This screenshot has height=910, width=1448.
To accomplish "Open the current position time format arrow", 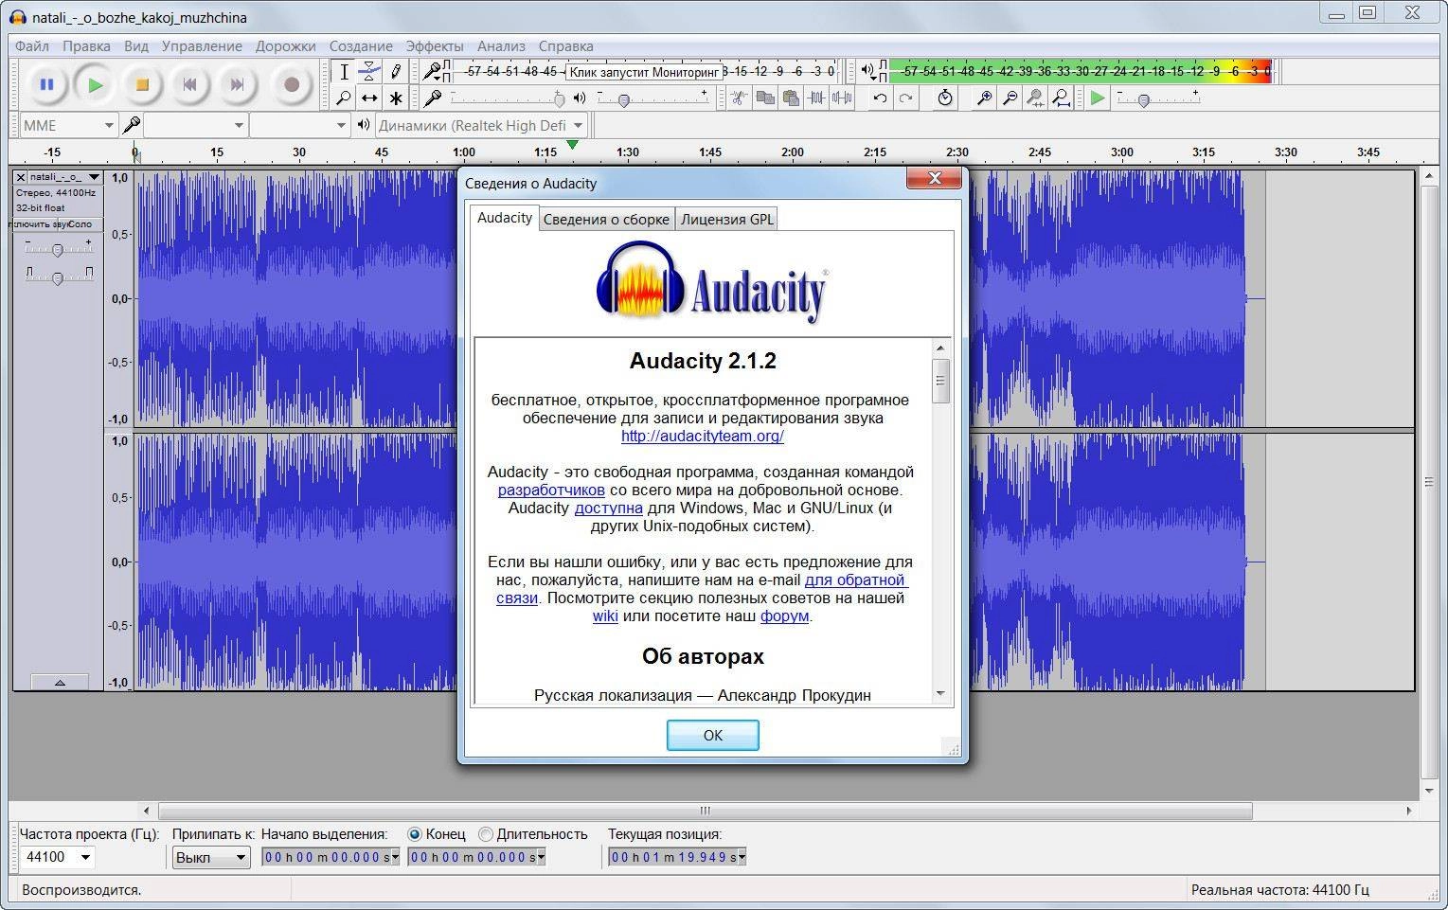I will [x=742, y=857].
